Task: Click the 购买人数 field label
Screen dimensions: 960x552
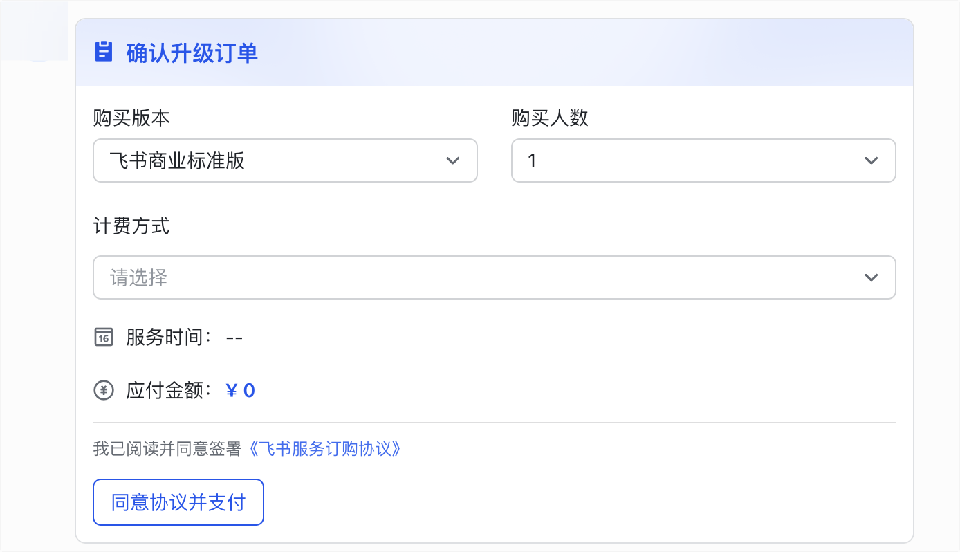Action: (x=550, y=118)
